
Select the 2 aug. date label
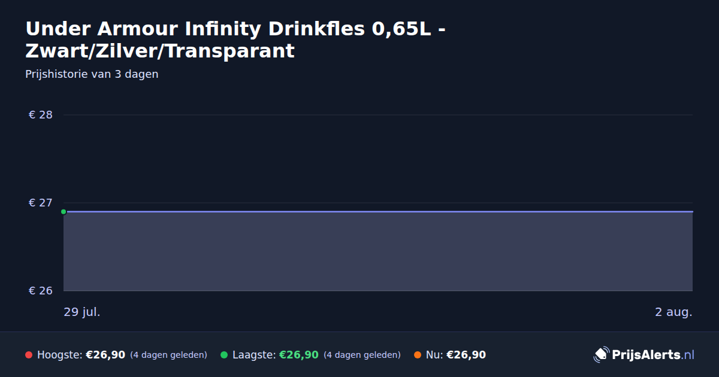tap(673, 312)
